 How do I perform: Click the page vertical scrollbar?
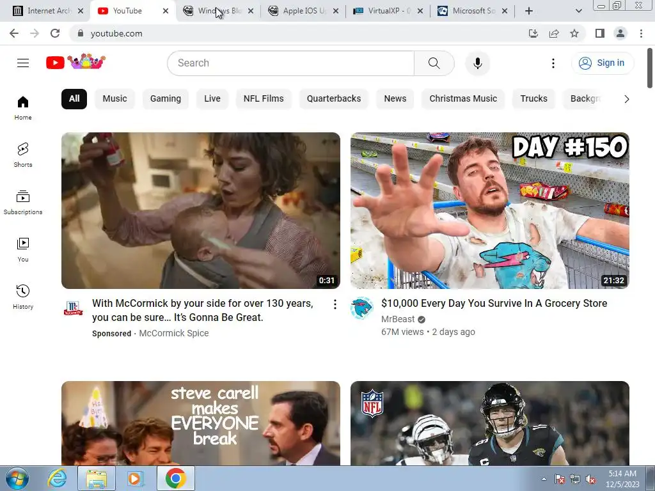click(650, 68)
